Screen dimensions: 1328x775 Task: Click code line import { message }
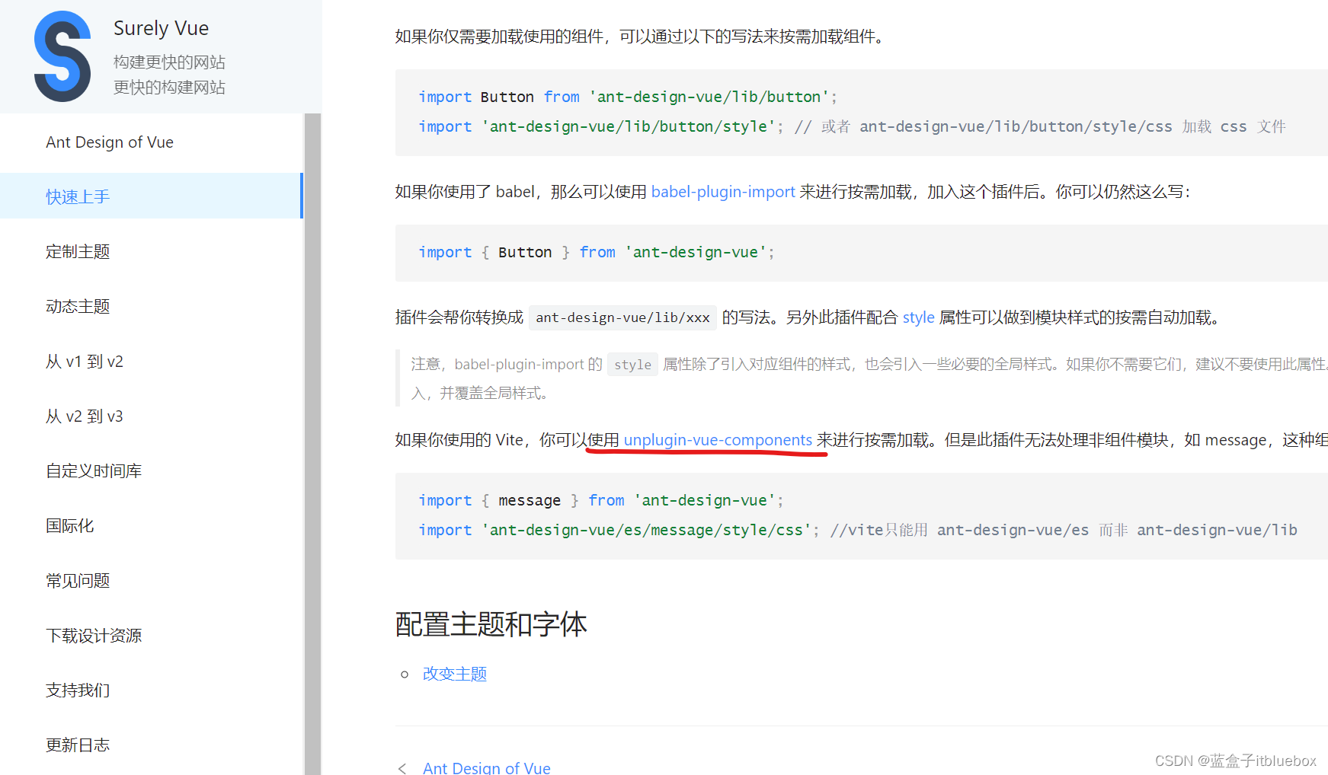[601, 500]
